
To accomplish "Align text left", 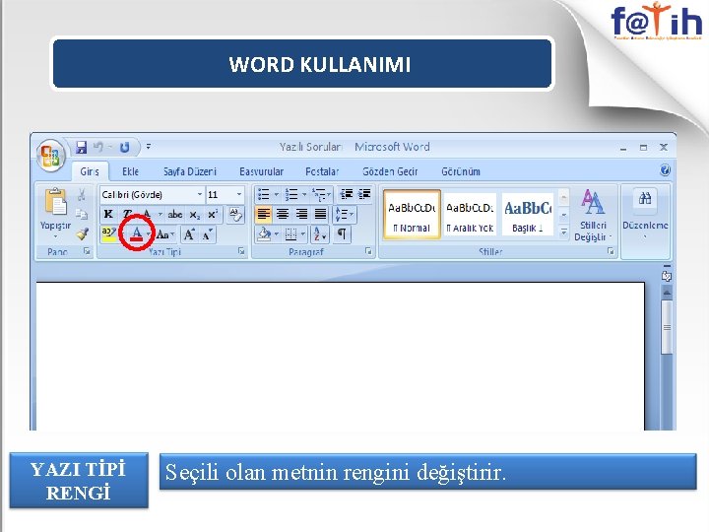I will coord(264,214).
